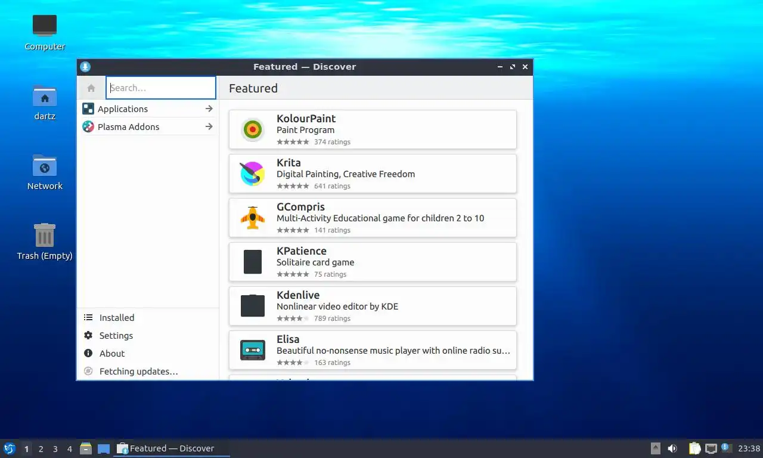The image size is (763, 458).
Task: Click the Krita app icon
Action: (x=253, y=174)
